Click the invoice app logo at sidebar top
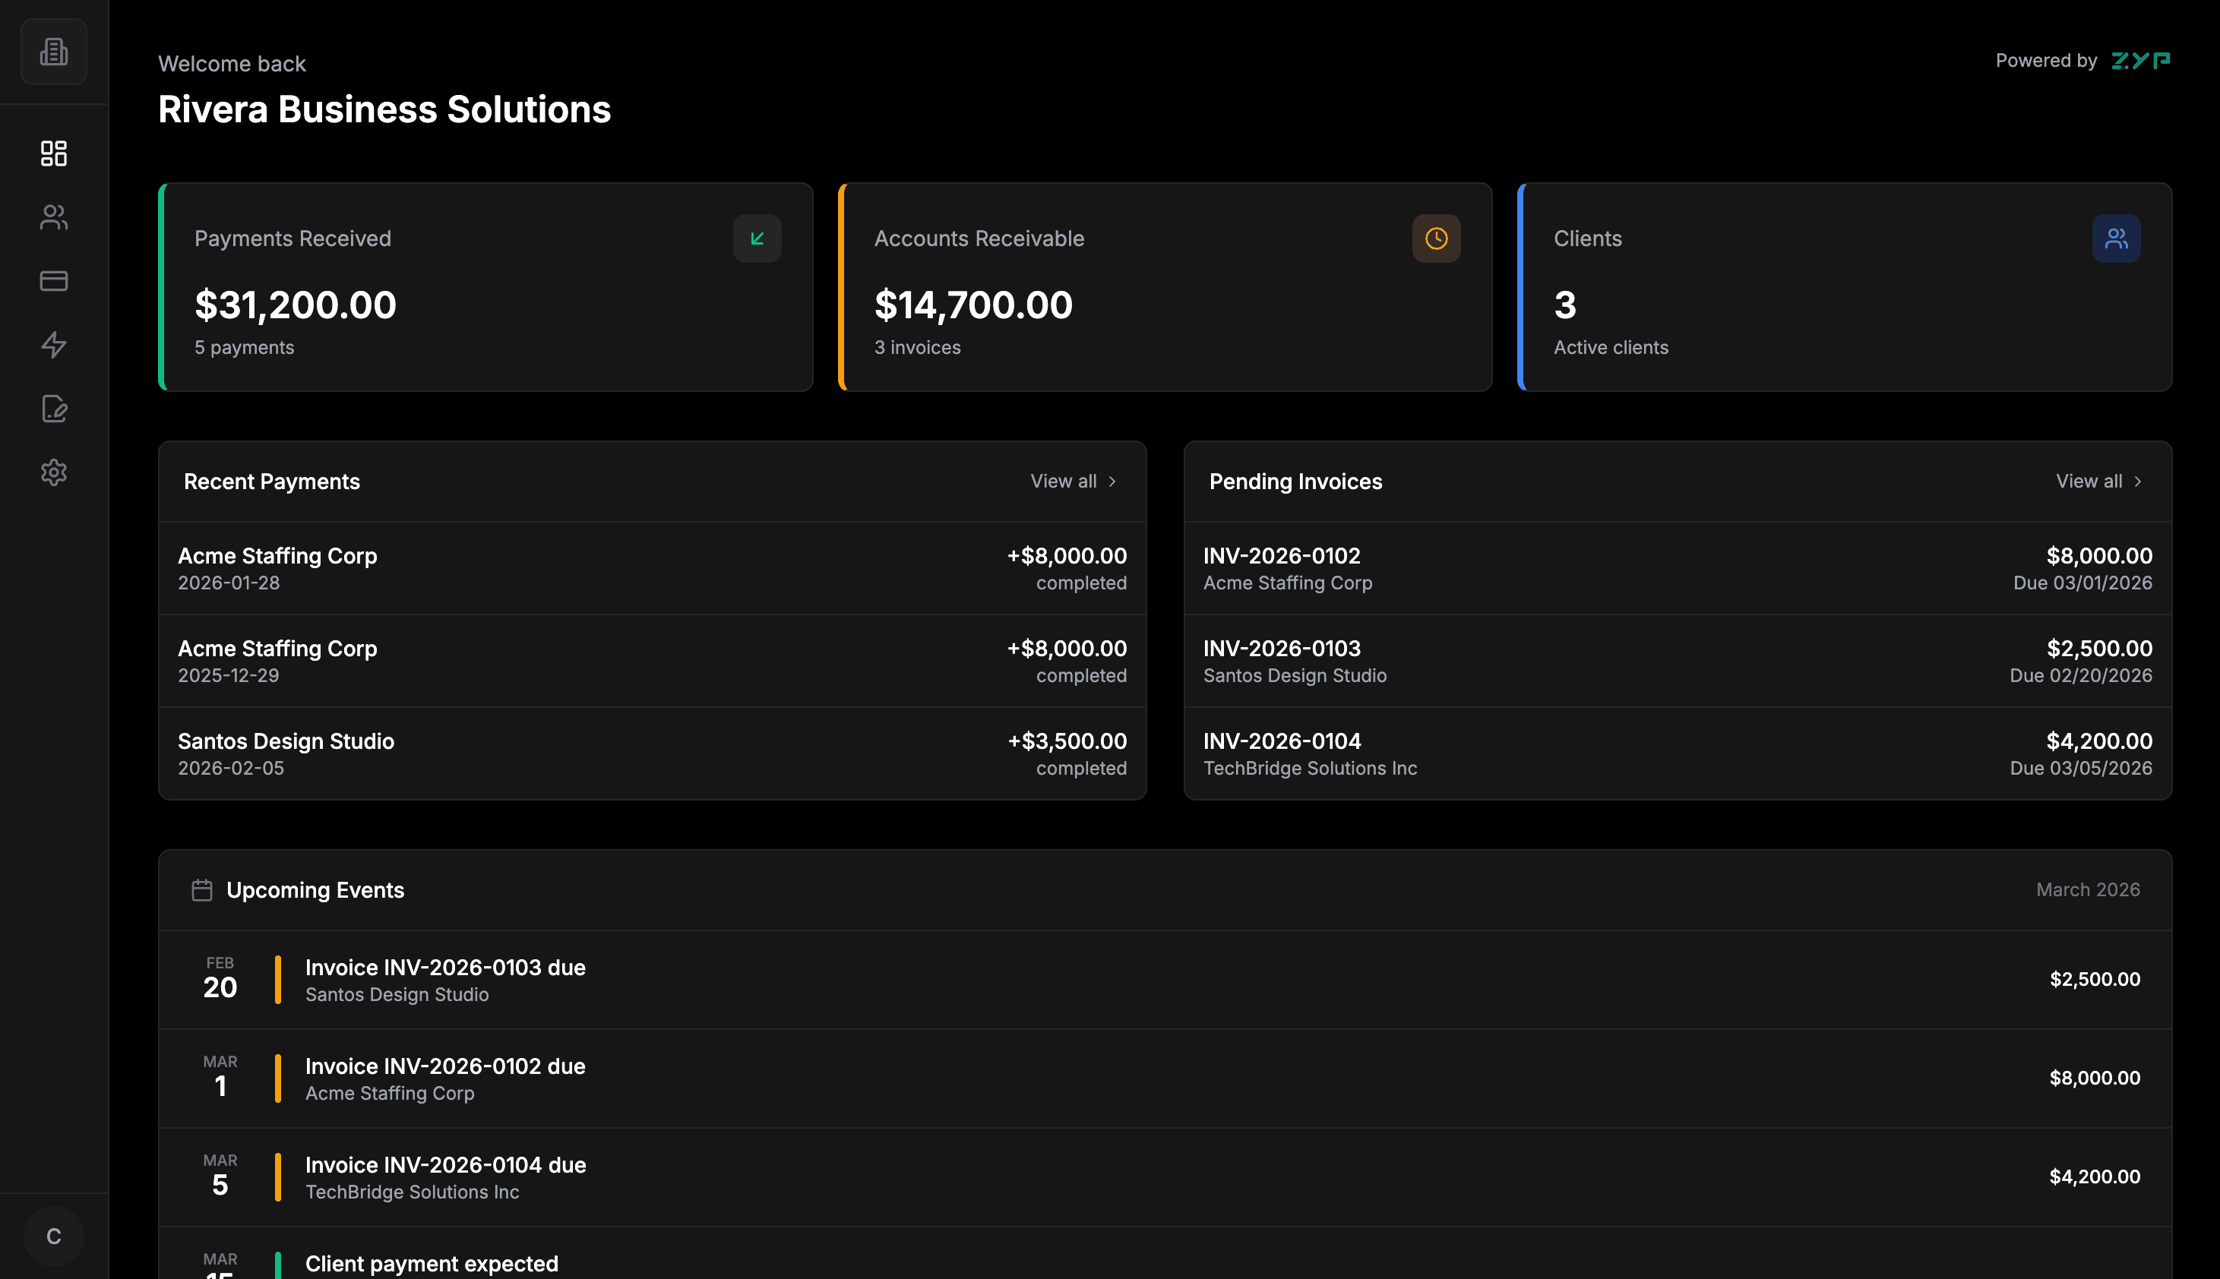This screenshot has height=1279, width=2220. click(x=54, y=51)
